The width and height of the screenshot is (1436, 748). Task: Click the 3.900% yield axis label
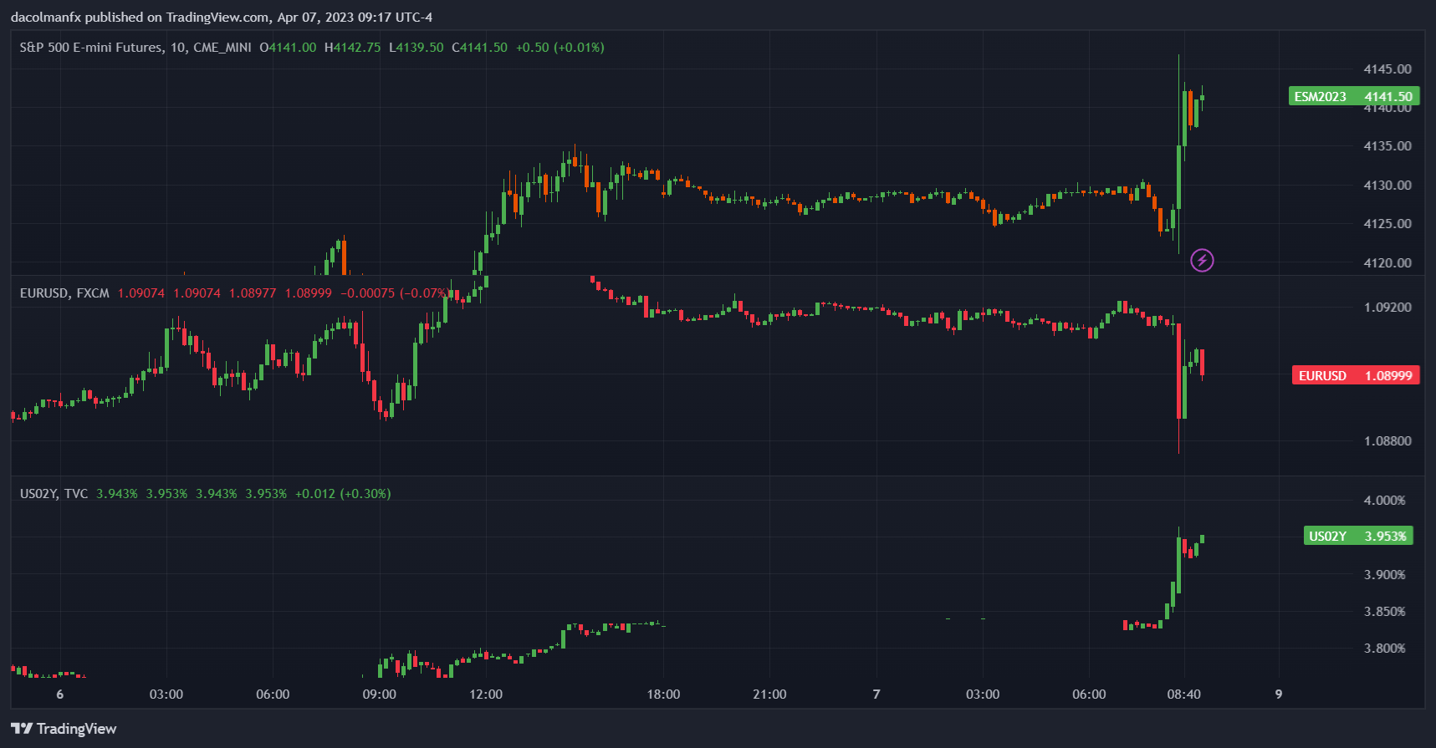[1384, 575]
